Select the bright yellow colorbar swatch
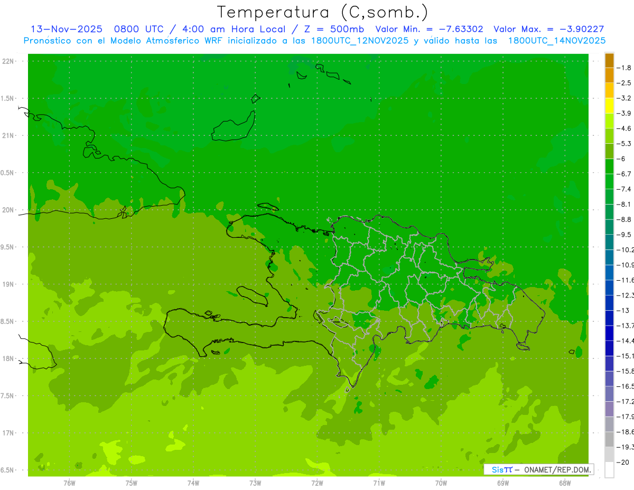The width and height of the screenshot is (634, 490). click(609, 106)
